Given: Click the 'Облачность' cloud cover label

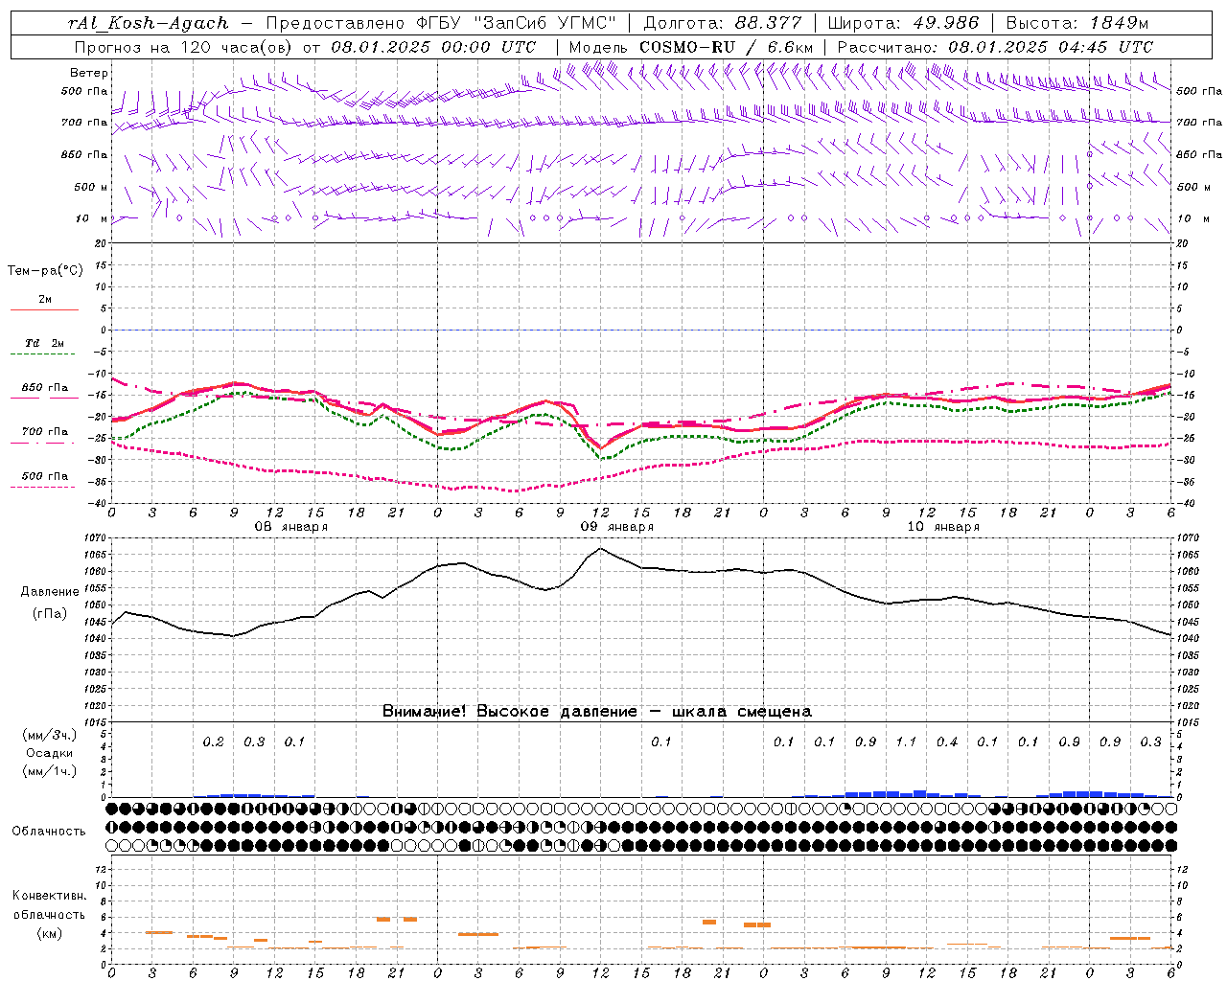Looking at the screenshot, I should pyautogui.click(x=49, y=832).
